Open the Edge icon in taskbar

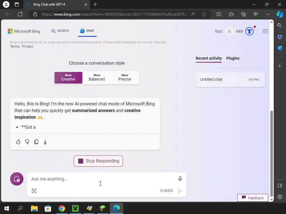[116, 208]
